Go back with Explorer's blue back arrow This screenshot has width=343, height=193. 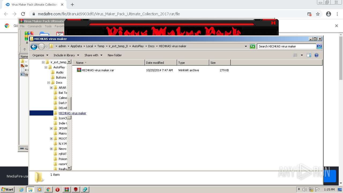pos(34,46)
